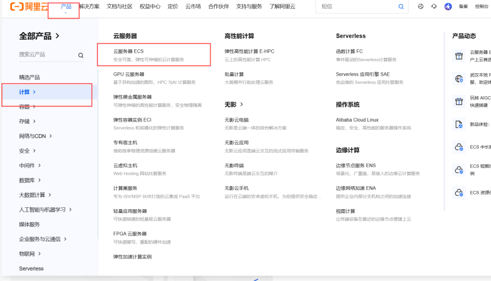The height and width of the screenshot is (281, 491).
Task: Click the blue search magnifier in top bar
Action: tap(401, 7)
